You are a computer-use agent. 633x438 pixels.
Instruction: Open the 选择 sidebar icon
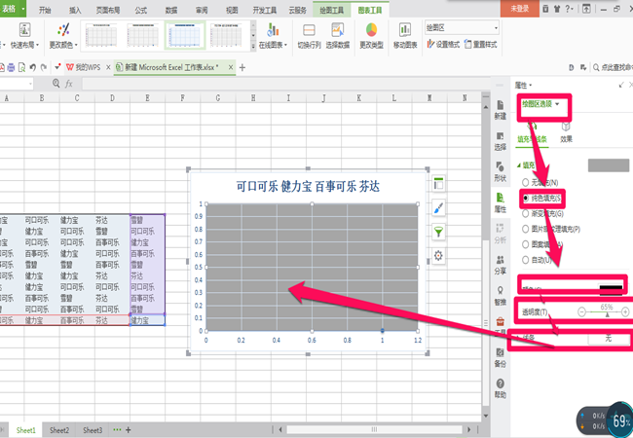501,141
